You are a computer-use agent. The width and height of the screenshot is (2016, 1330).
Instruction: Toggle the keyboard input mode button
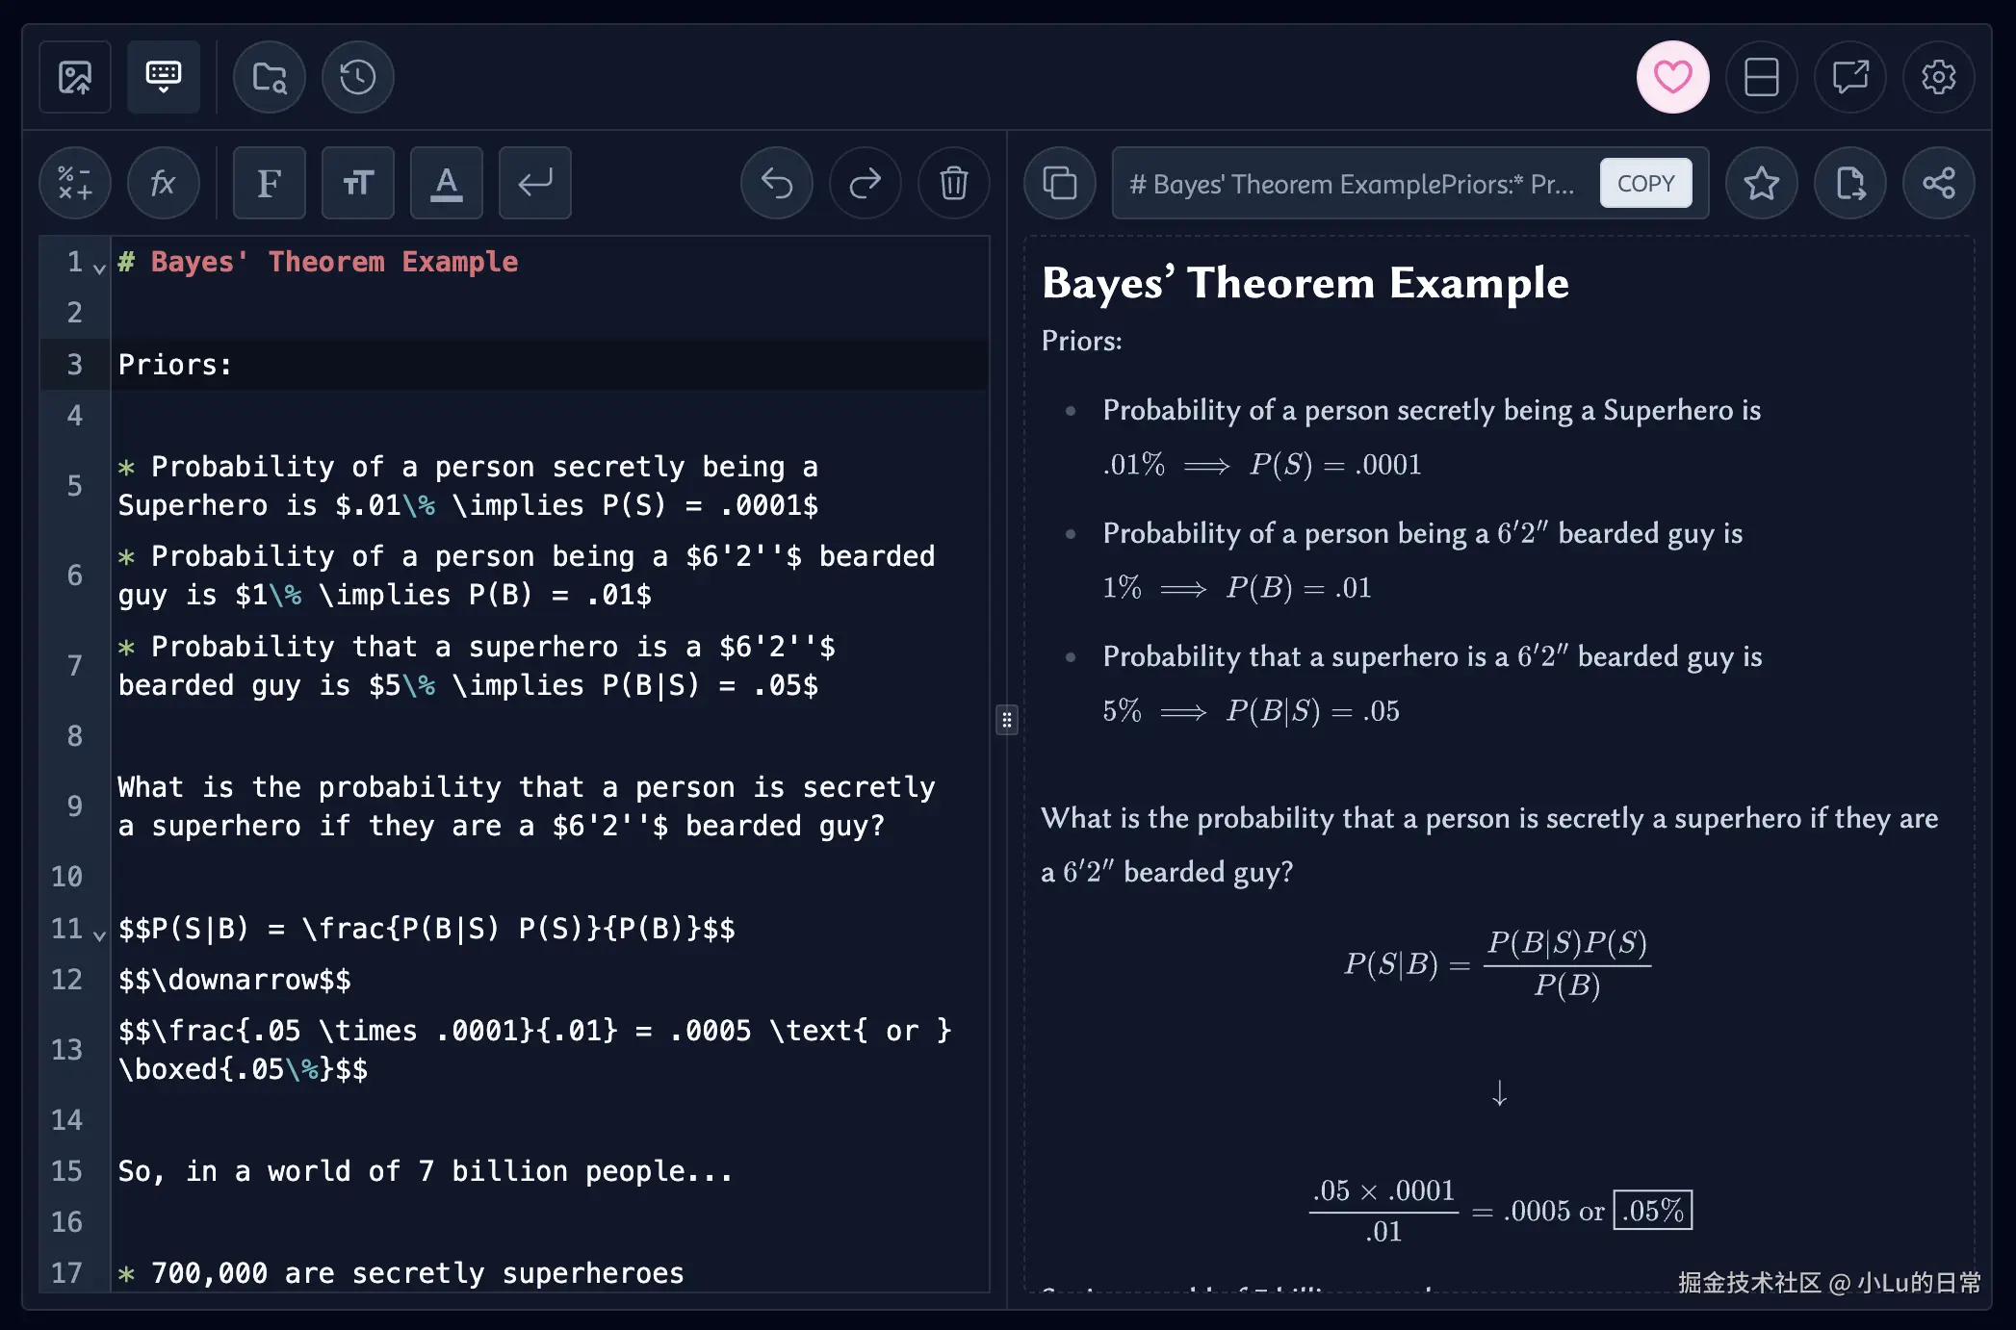coord(163,77)
